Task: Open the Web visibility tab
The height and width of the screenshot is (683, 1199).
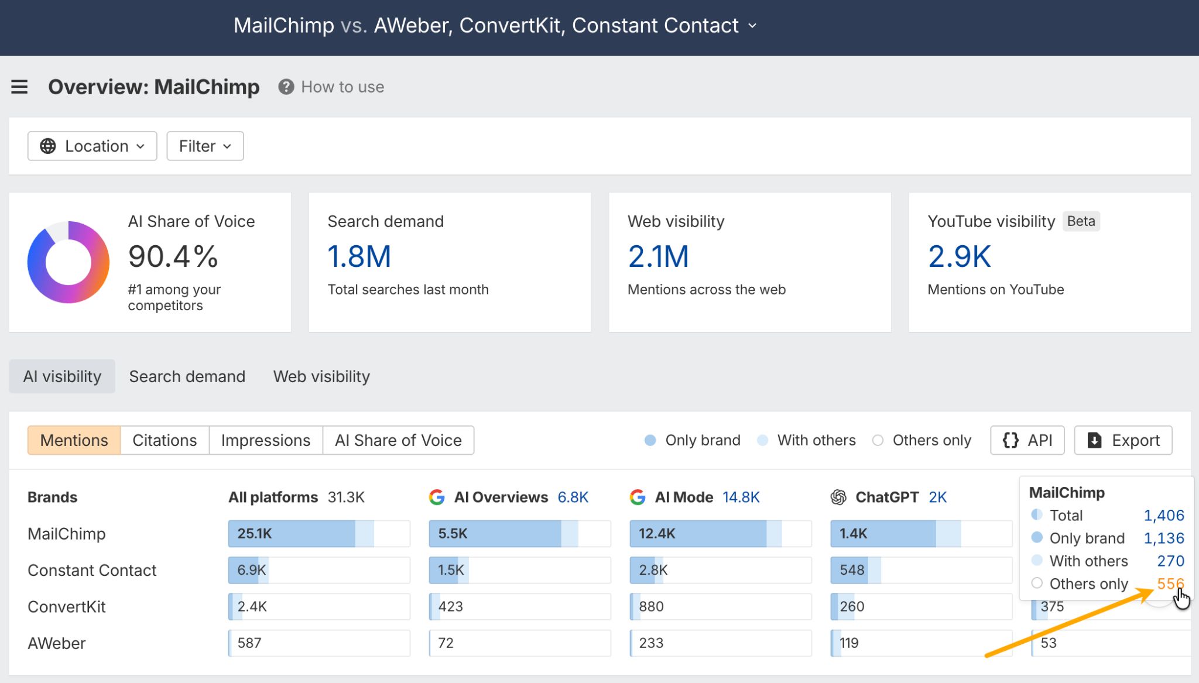Action: click(321, 376)
